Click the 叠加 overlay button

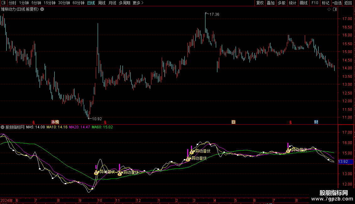pos(271,3)
